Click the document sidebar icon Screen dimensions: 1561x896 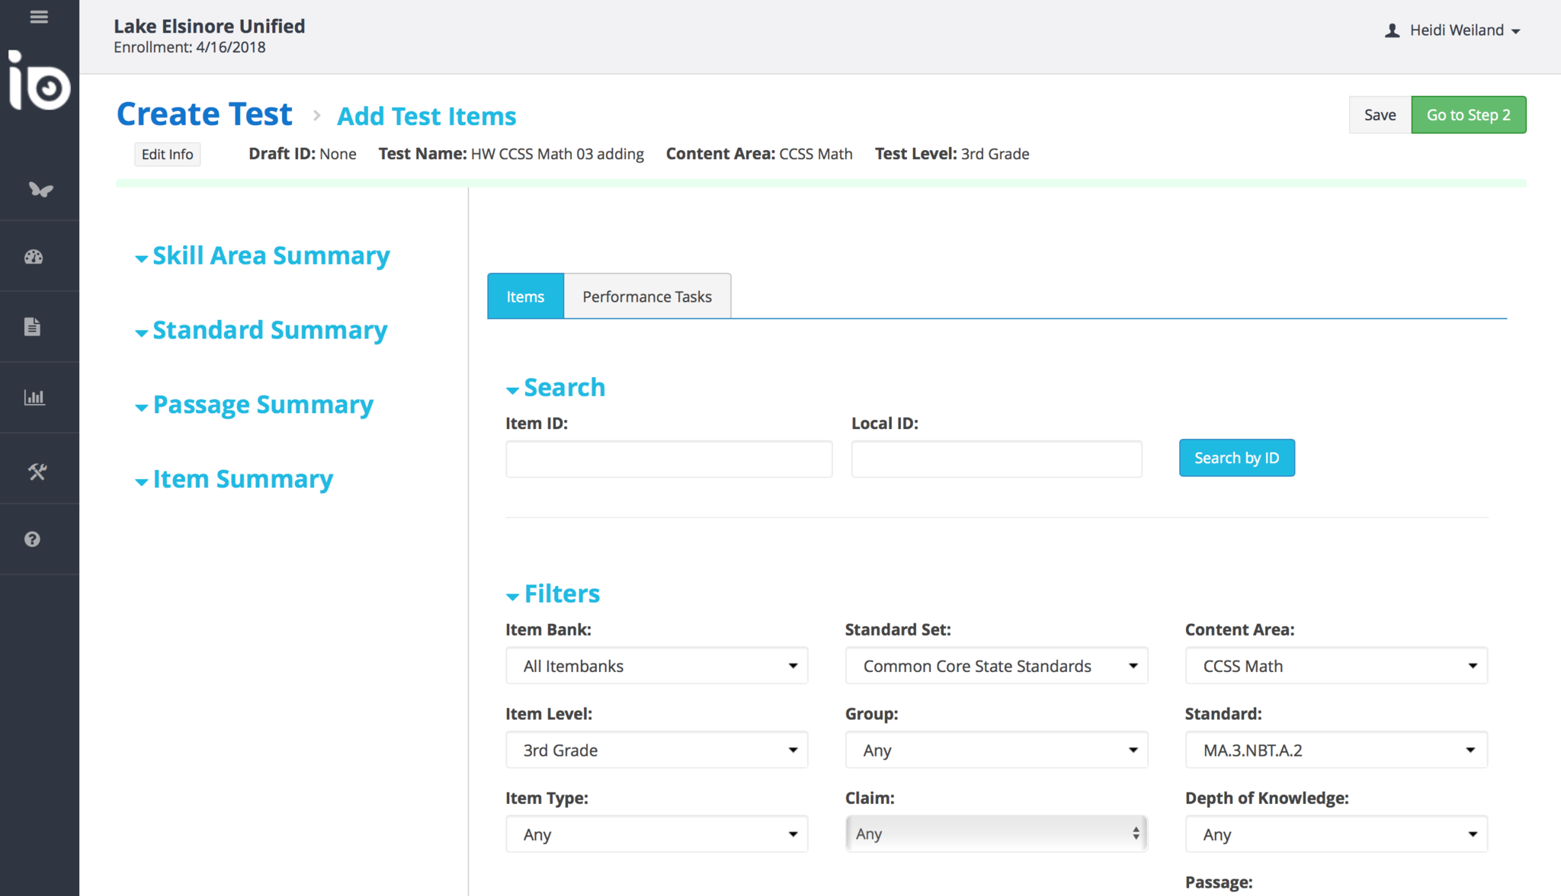(x=32, y=327)
